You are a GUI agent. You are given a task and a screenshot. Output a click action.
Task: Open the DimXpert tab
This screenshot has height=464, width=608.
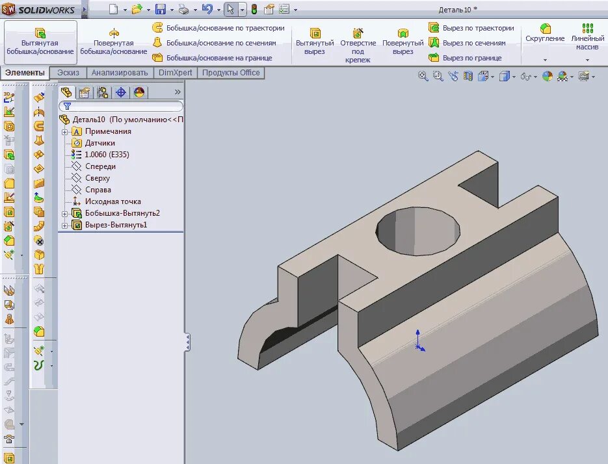click(x=176, y=73)
